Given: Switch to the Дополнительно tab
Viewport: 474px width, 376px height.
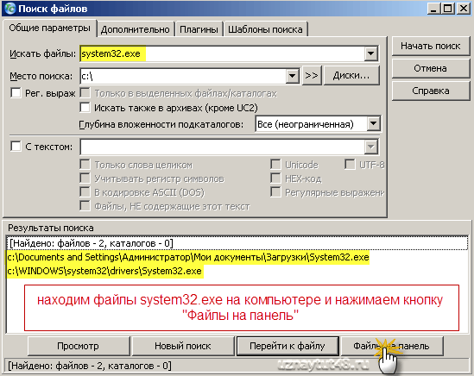Looking at the screenshot, I should [136, 29].
